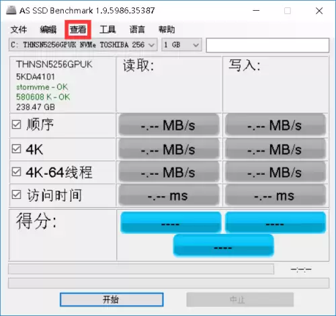Disable the 4K-64线程 test checkbox
The image size is (336, 316).
[16, 172]
